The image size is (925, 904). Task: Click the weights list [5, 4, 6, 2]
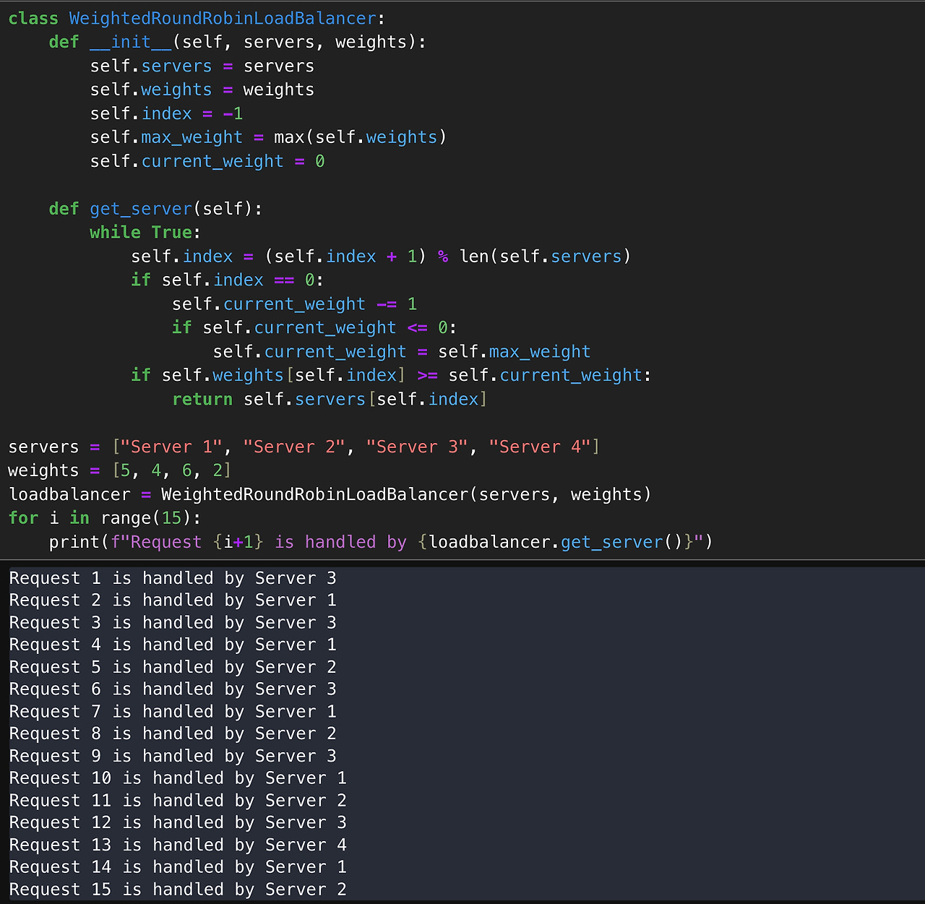[171, 471]
